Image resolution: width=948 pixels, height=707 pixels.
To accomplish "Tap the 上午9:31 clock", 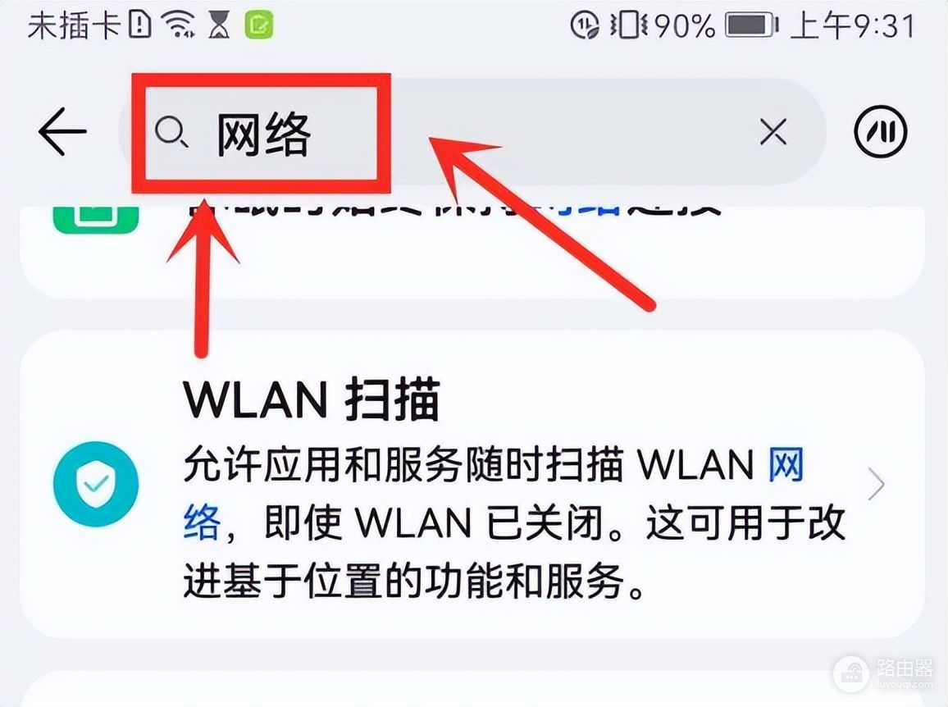I will pos(853,26).
